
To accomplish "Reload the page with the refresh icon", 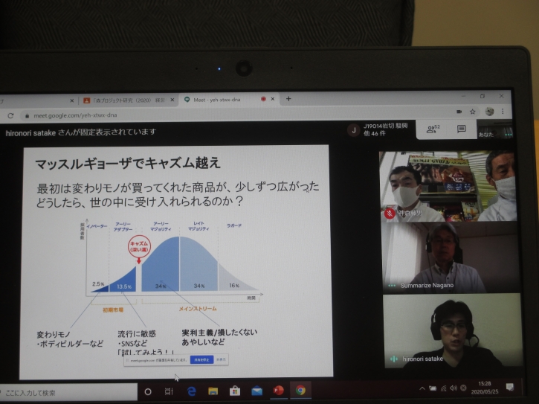I will click(10, 115).
